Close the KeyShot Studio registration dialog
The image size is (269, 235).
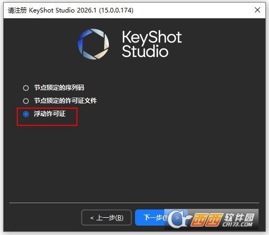[257, 10]
